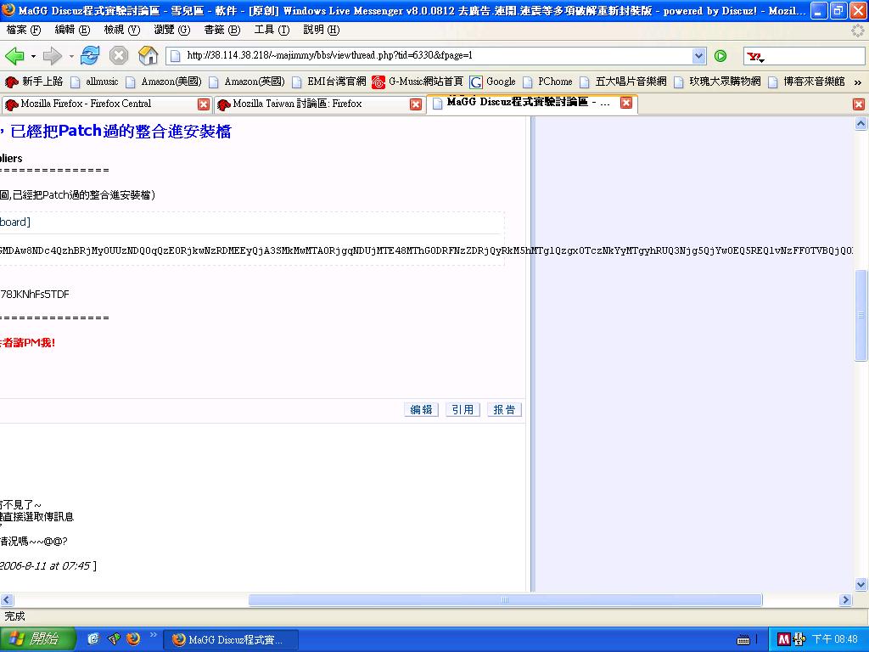This screenshot has width=869, height=652.
Task: Open the 檔案 (F) menu
Action: (x=23, y=30)
